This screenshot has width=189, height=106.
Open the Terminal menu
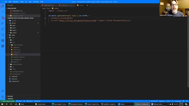36,2
